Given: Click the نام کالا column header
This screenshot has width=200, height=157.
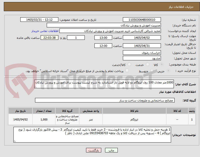Looking at the screenshot, I should click(134, 111).
